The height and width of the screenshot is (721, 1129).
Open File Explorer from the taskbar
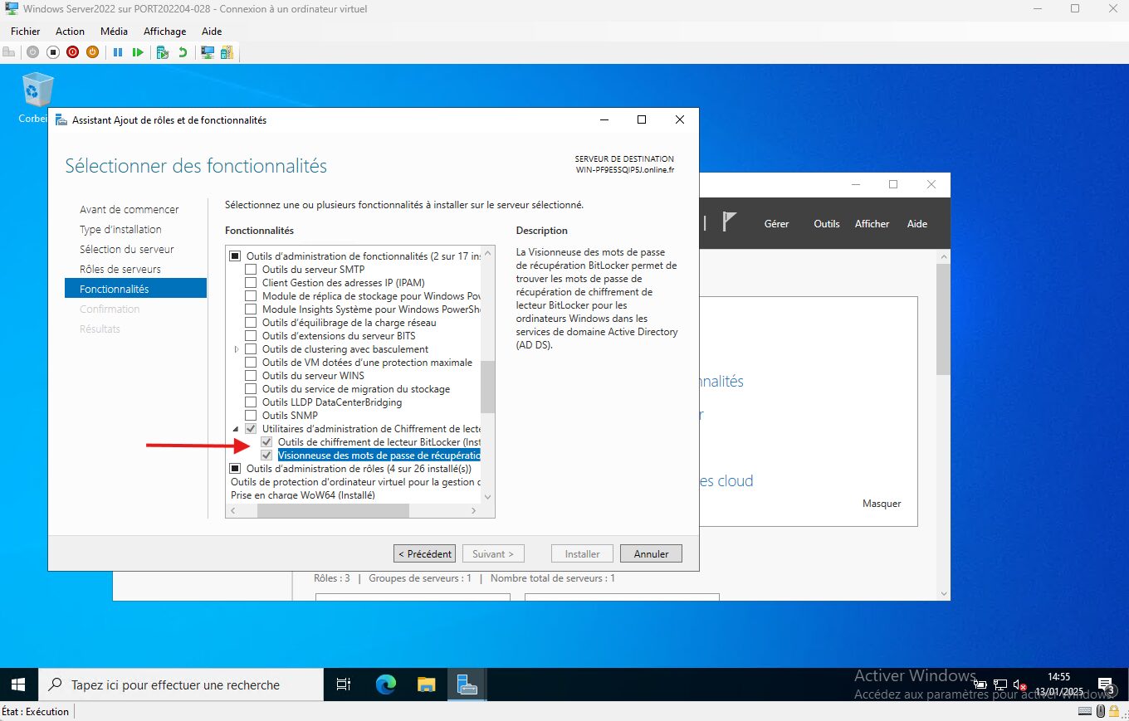click(x=426, y=684)
